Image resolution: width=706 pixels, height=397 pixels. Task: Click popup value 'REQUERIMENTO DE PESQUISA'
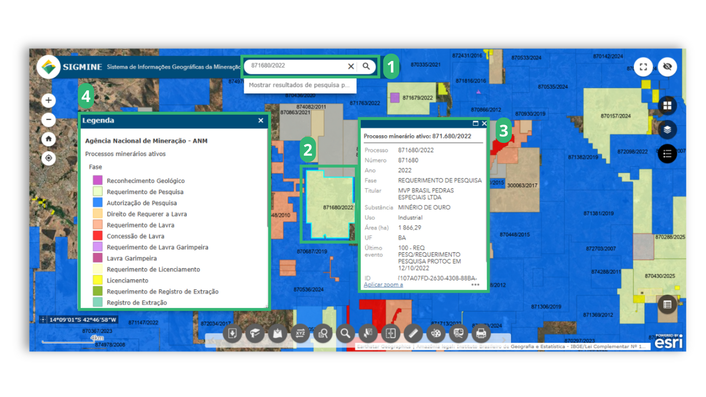tap(440, 180)
